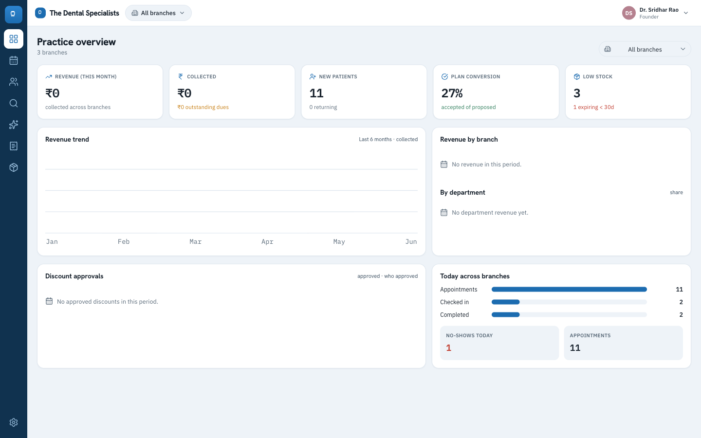The width and height of the screenshot is (701, 438).
Task: Open the New Patients card
Action: tap(364, 92)
